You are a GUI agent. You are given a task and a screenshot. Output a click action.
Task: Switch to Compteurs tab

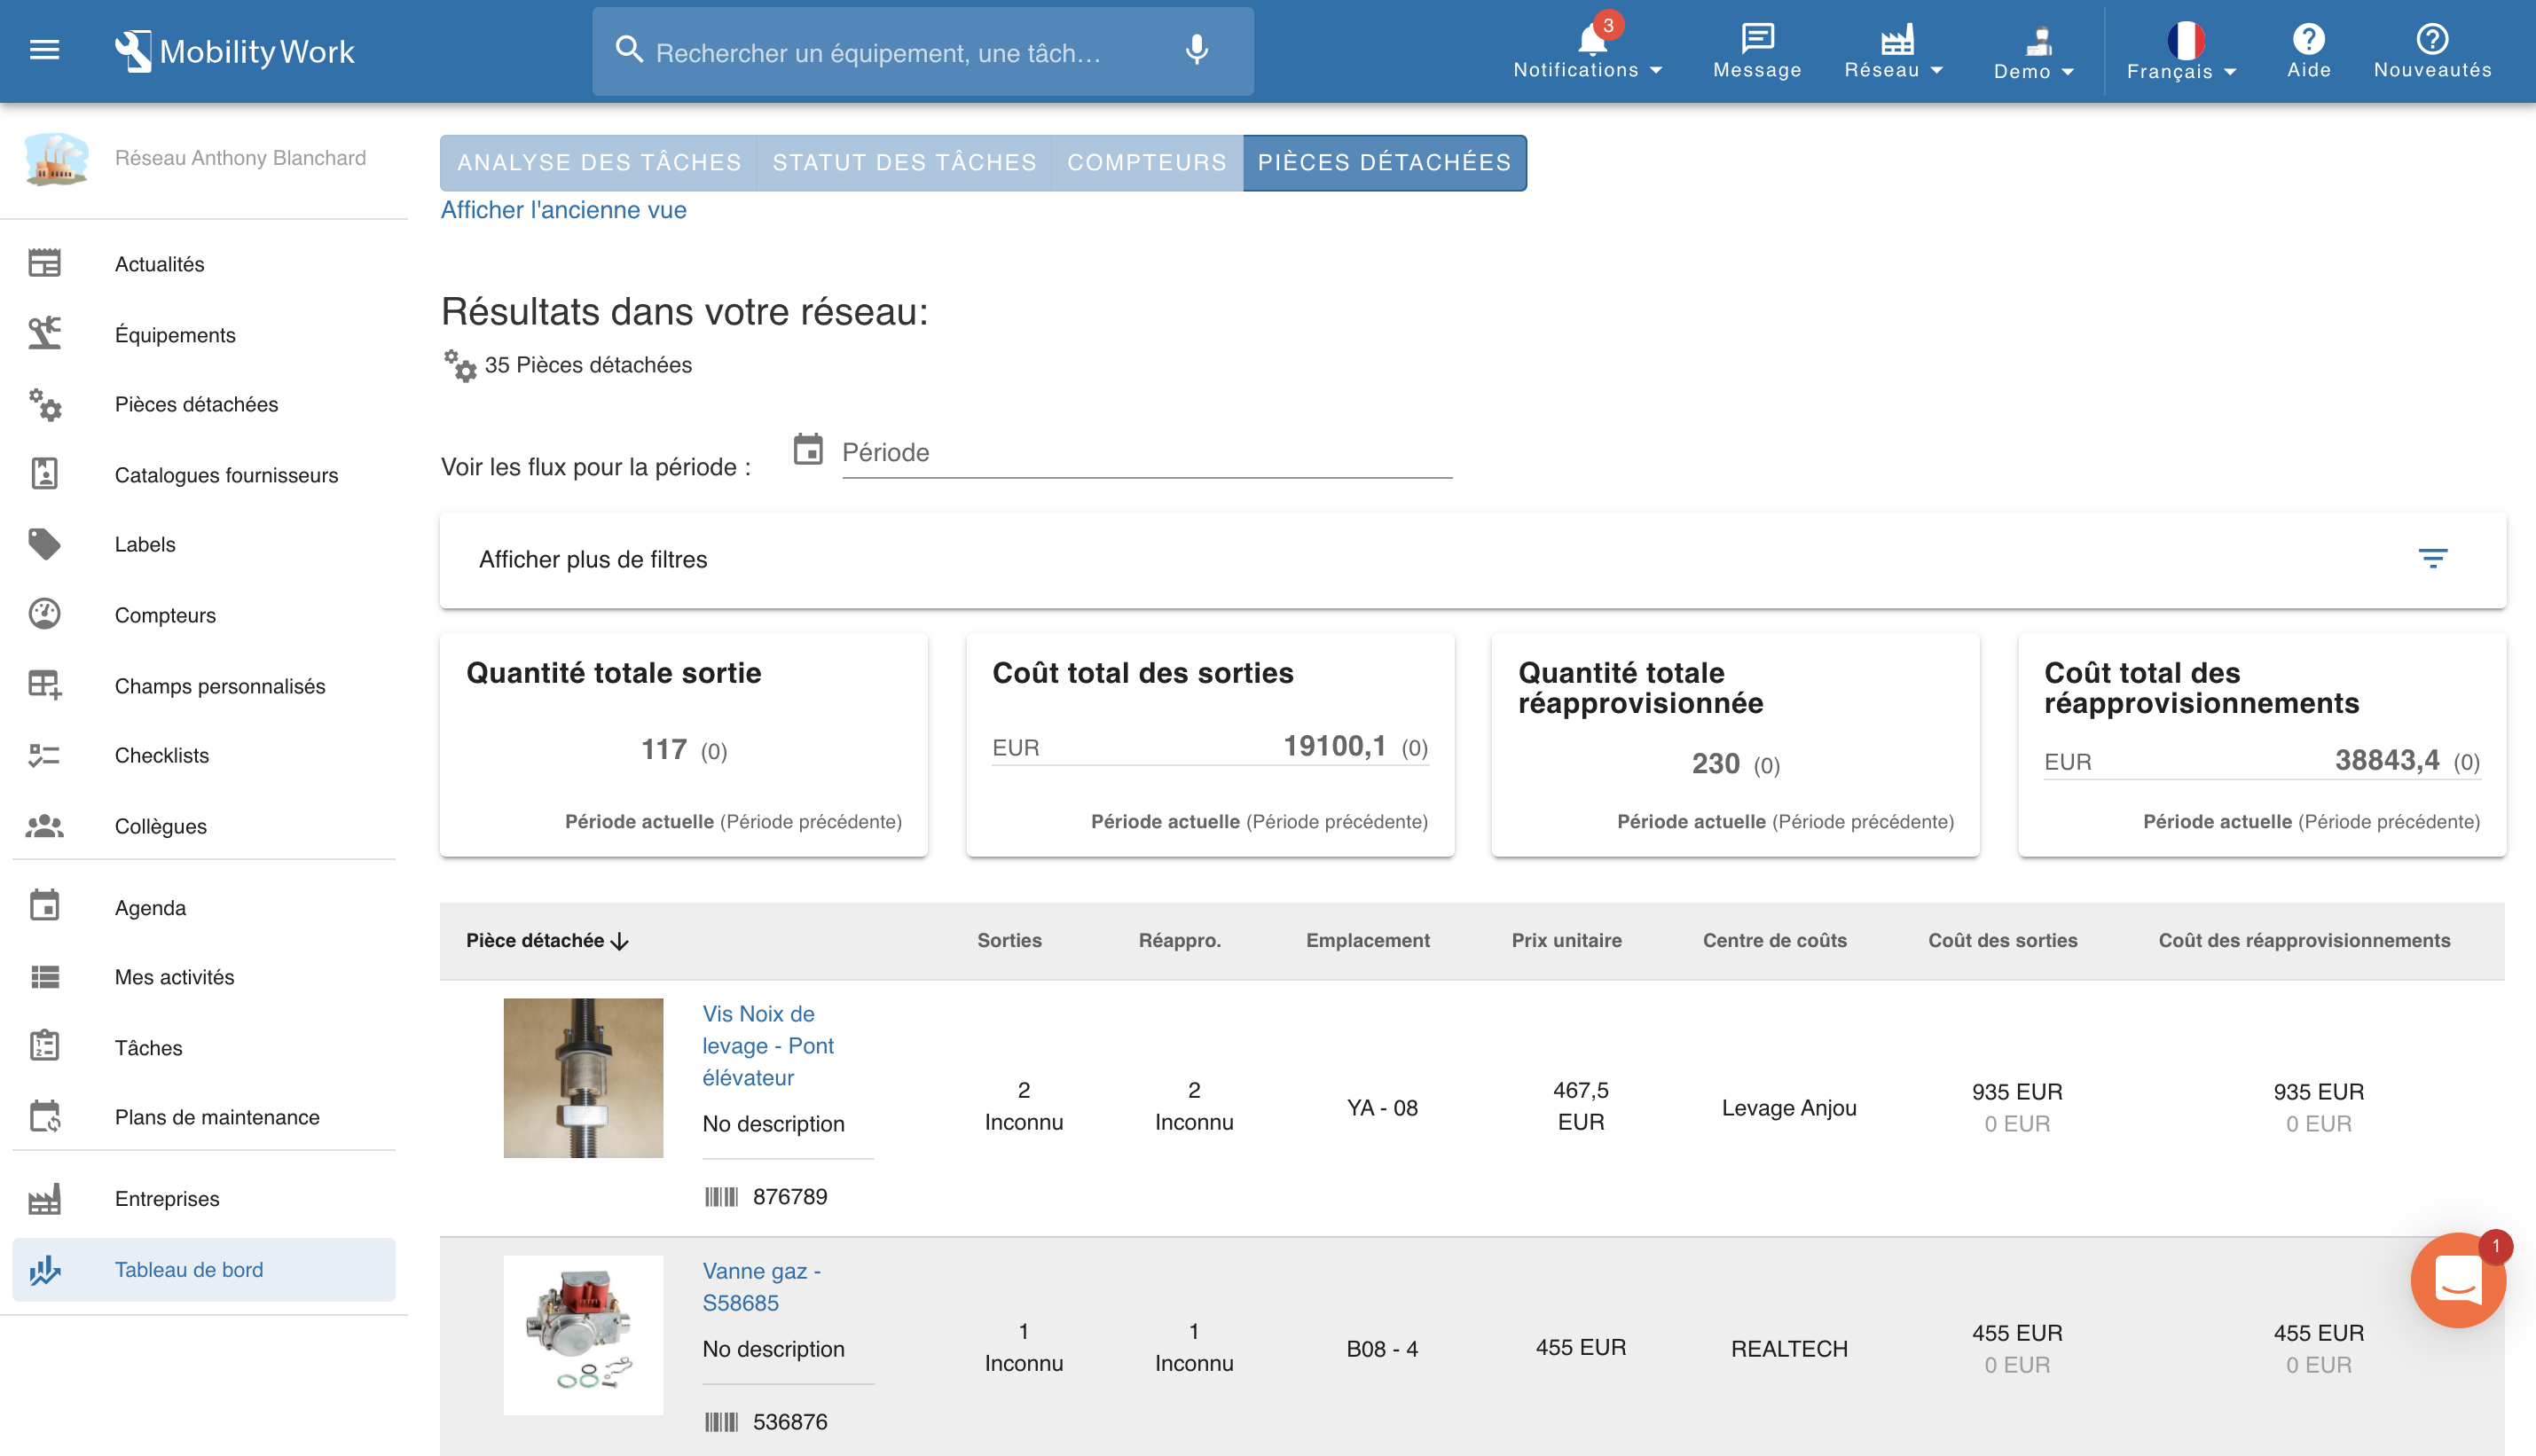click(1146, 163)
